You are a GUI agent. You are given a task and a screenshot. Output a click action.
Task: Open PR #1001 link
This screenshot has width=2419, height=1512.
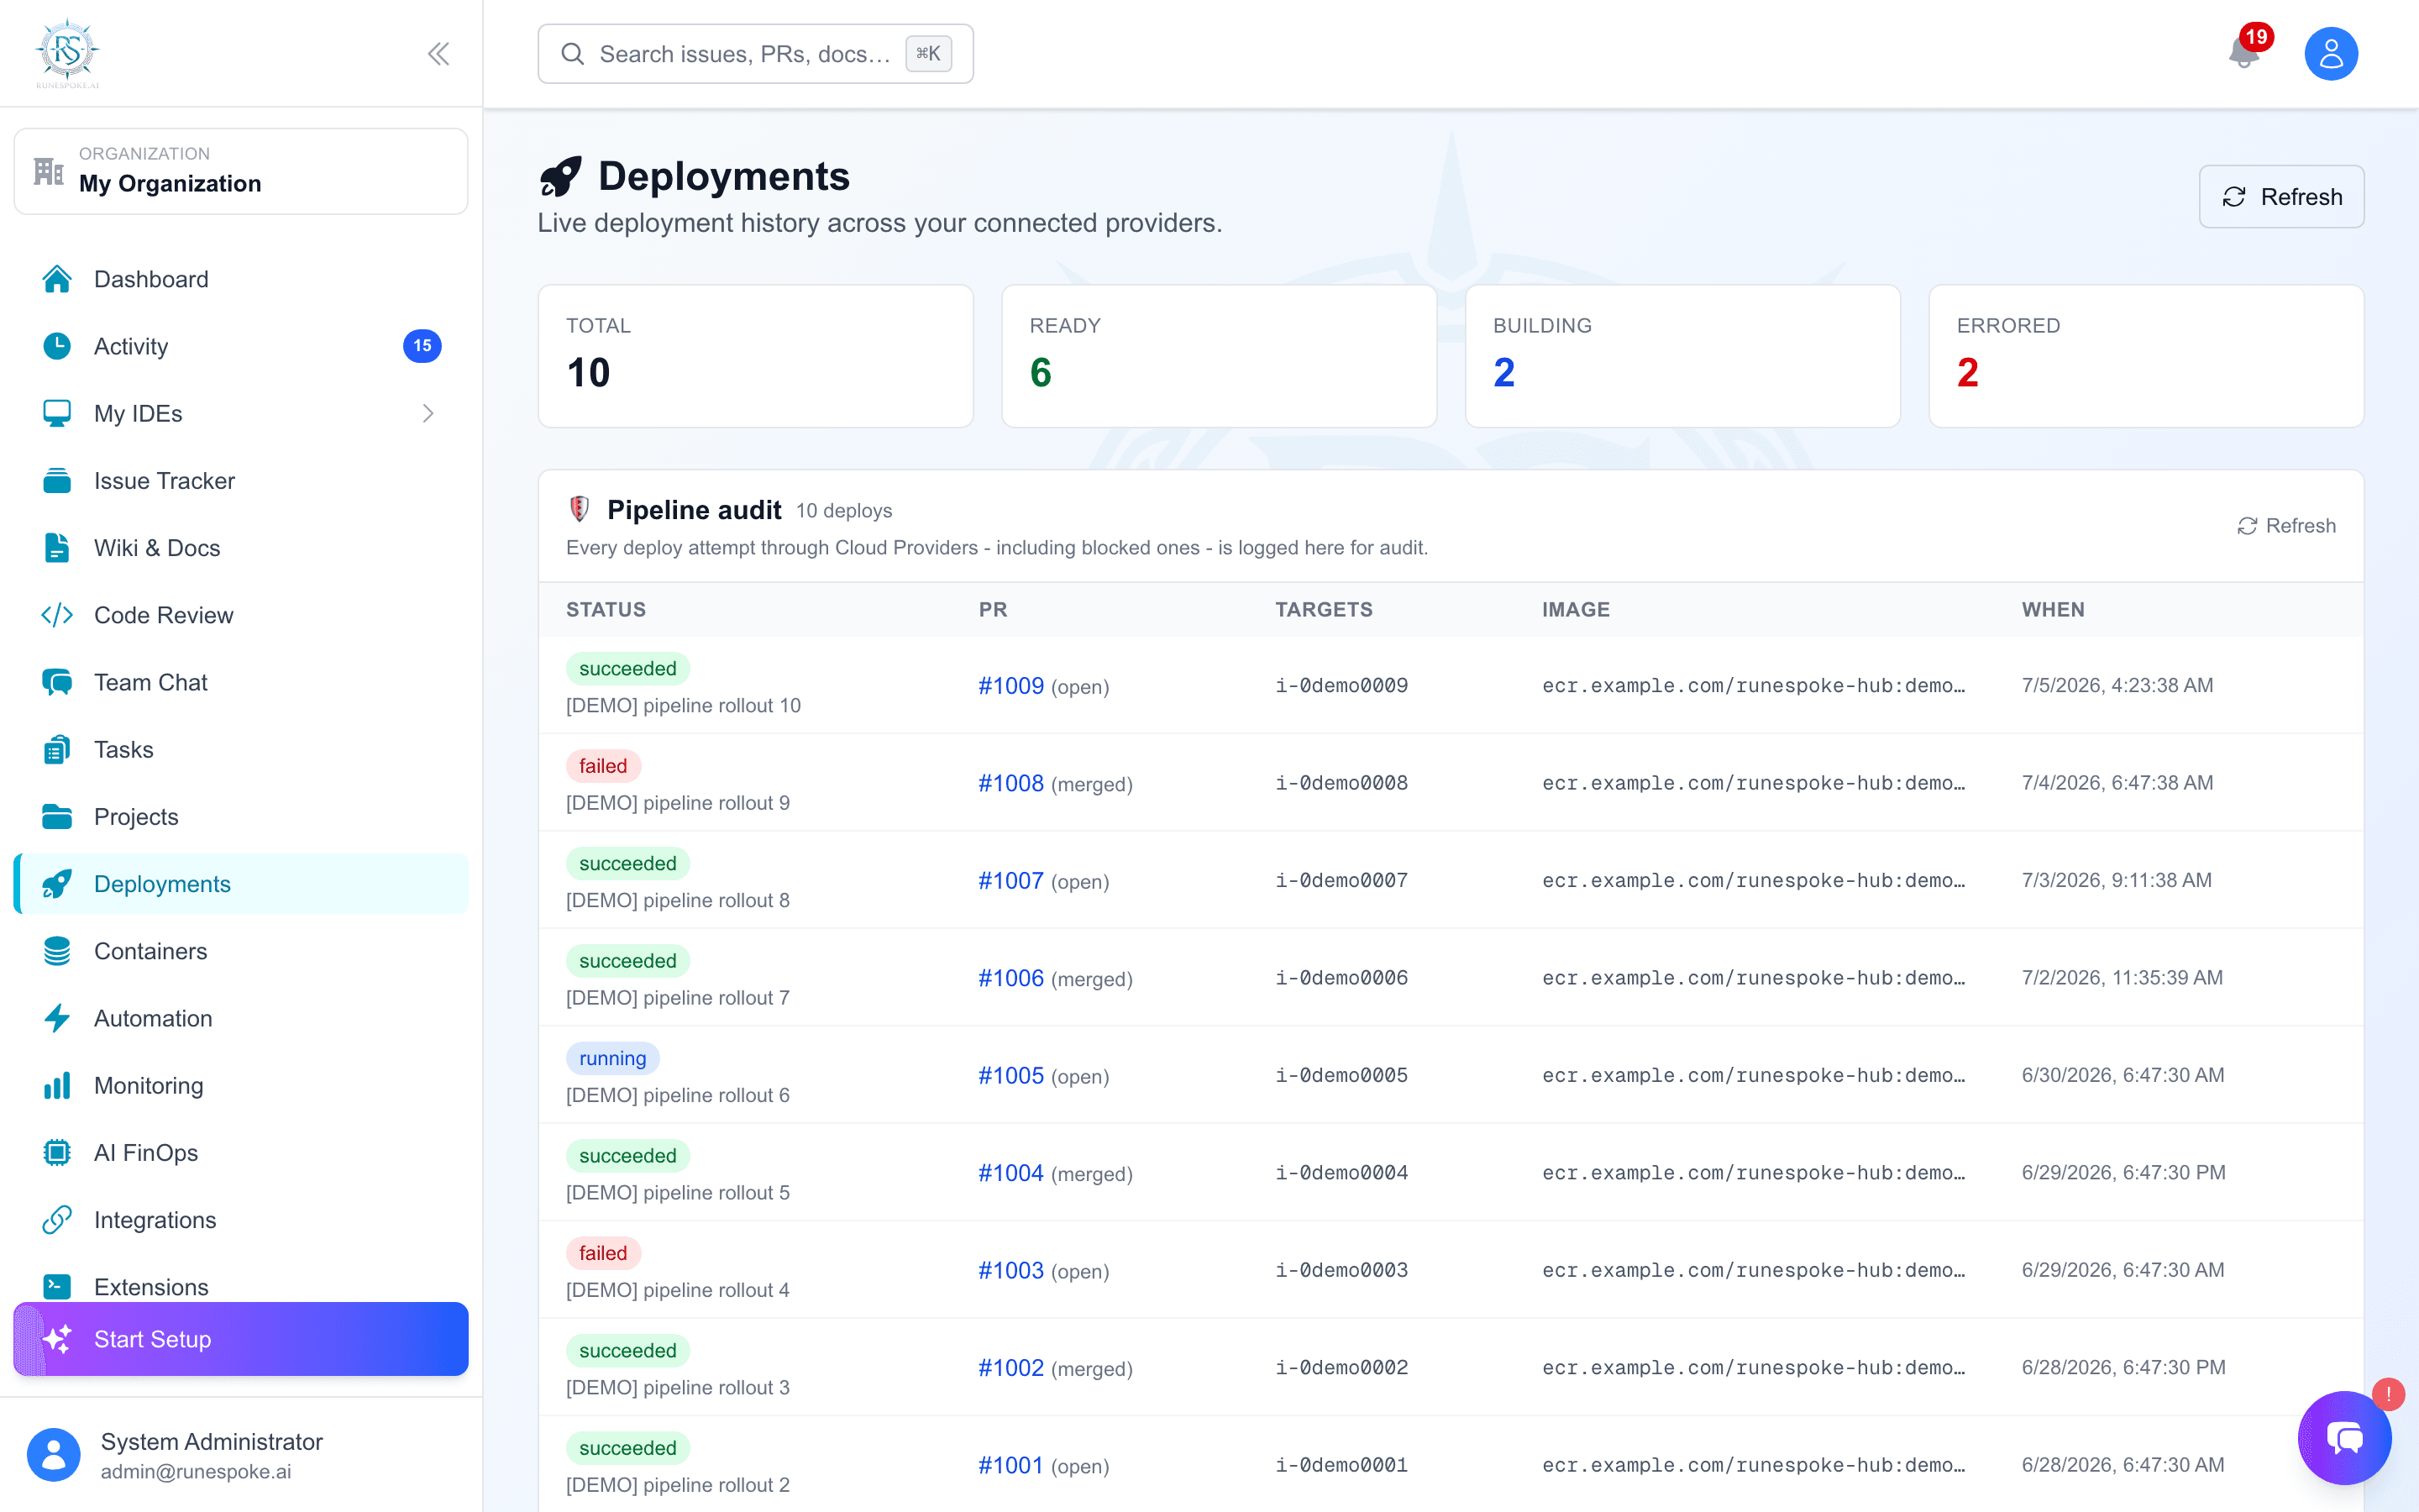tap(1010, 1465)
